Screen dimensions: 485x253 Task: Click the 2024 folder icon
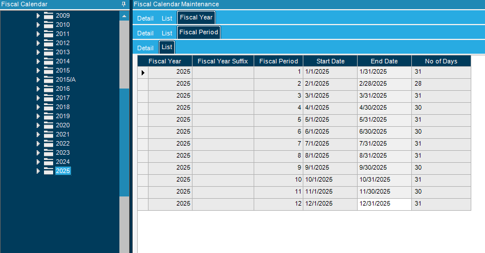49,162
